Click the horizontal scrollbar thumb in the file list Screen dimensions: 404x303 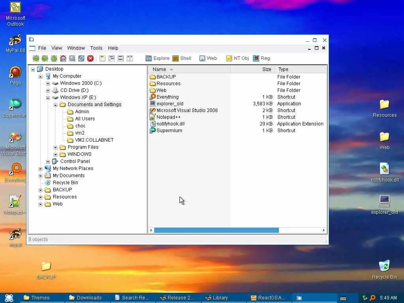pyautogui.click(x=217, y=230)
